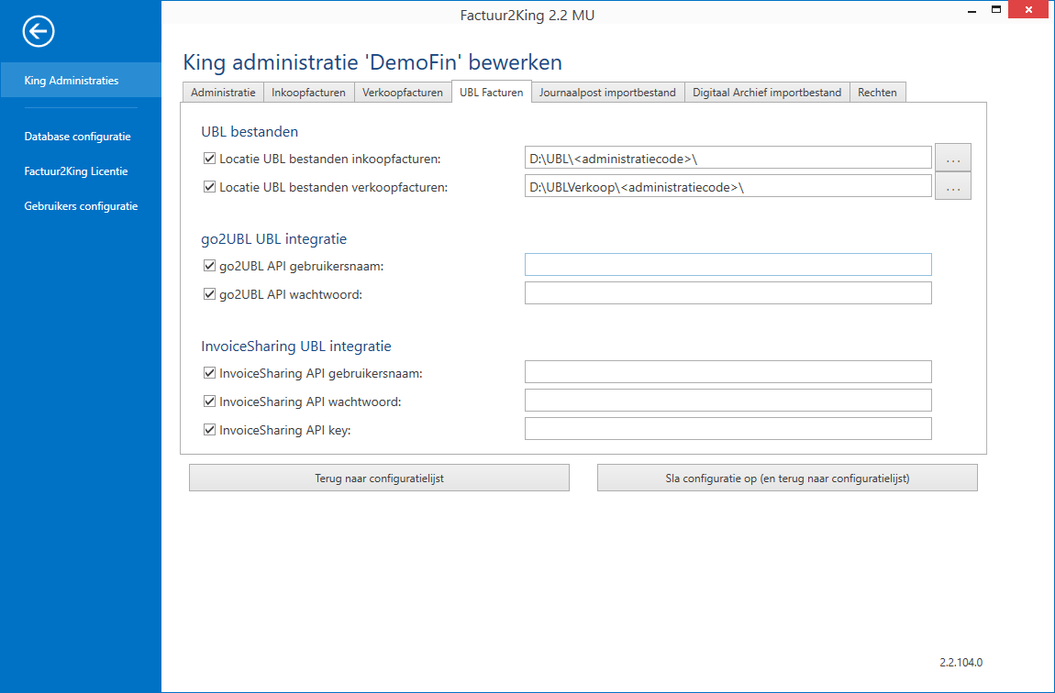
Task: Click the inkoopfacturen UBL path field
Action: [x=728, y=159]
